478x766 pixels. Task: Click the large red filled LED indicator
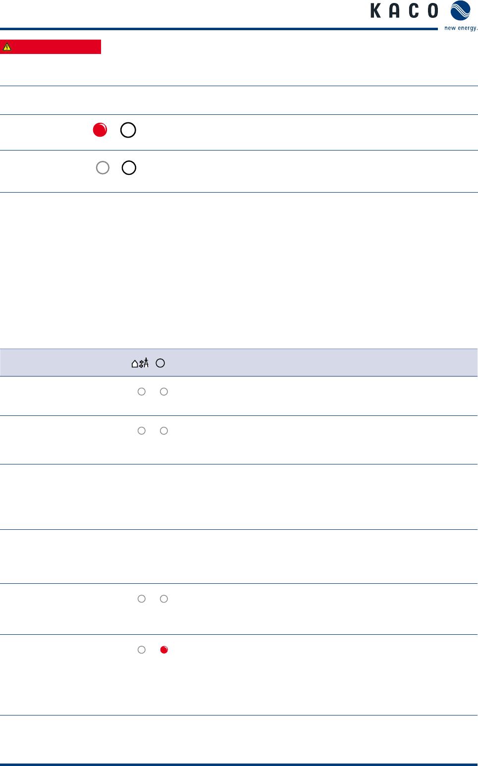(100, 130)
